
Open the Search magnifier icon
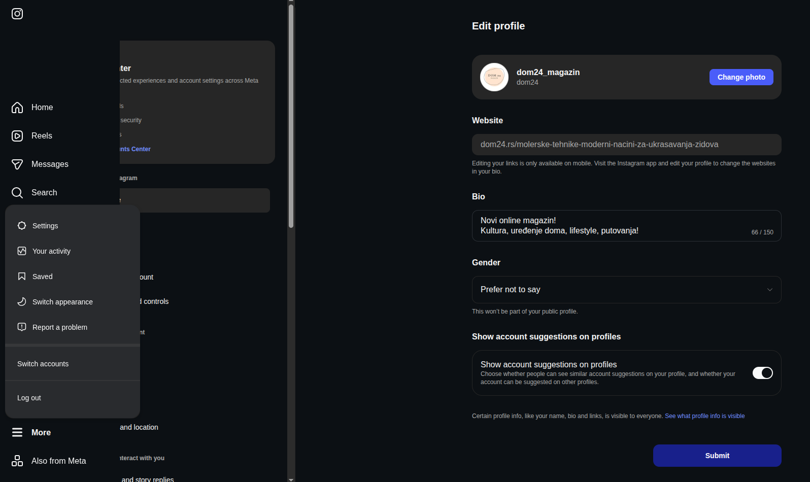[x=17, y=193]
